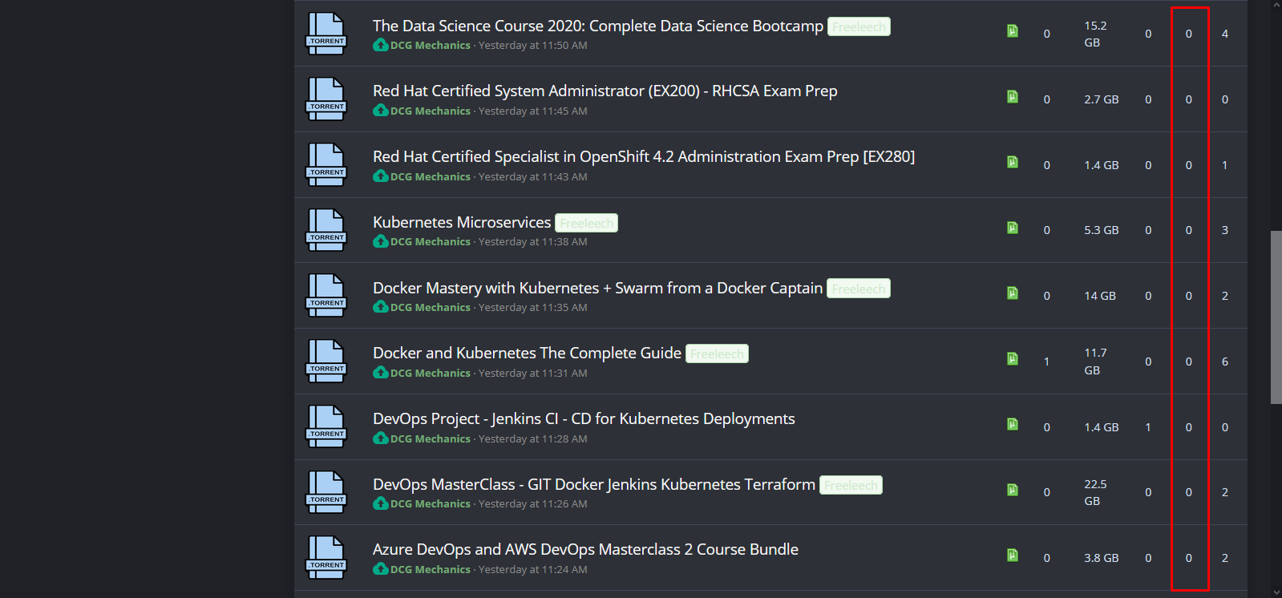The image size is (1282, 598).
Task: Open The Data Science Course 2020 torrent
Action: pos(598,26)
